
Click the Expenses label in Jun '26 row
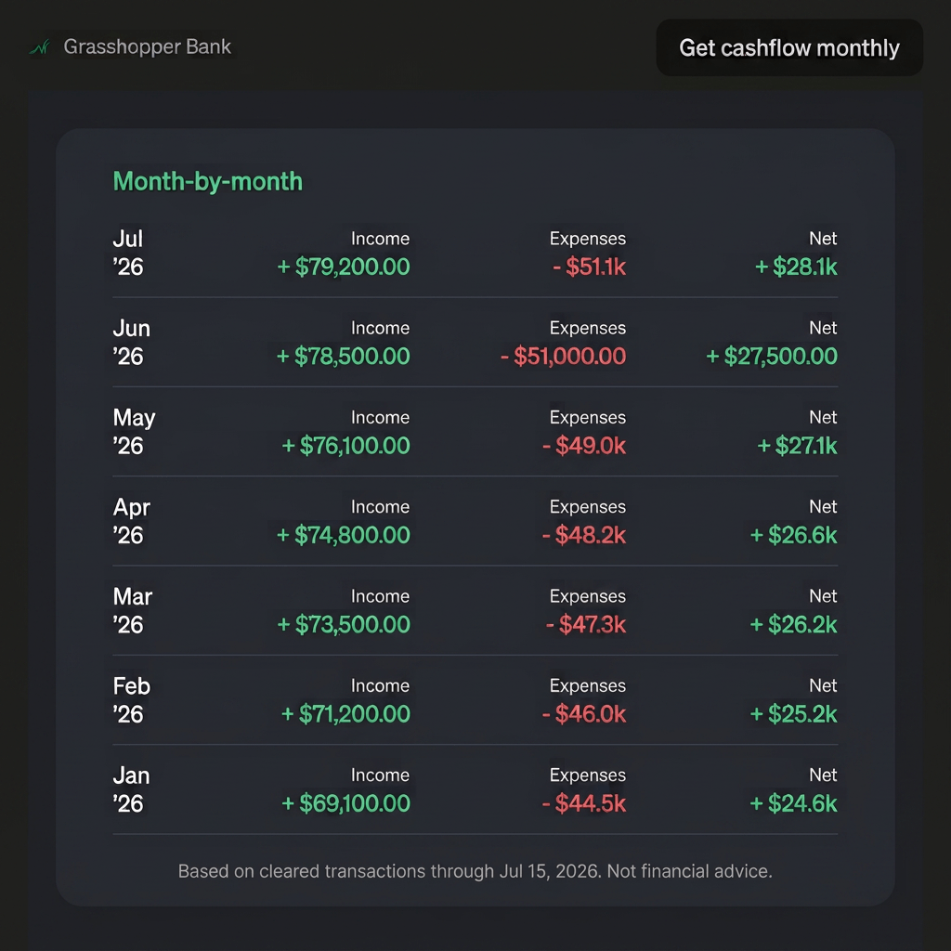tap(588, 328)
